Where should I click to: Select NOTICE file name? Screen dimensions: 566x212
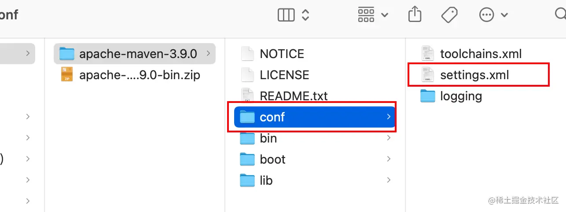(x=282, y=54)
